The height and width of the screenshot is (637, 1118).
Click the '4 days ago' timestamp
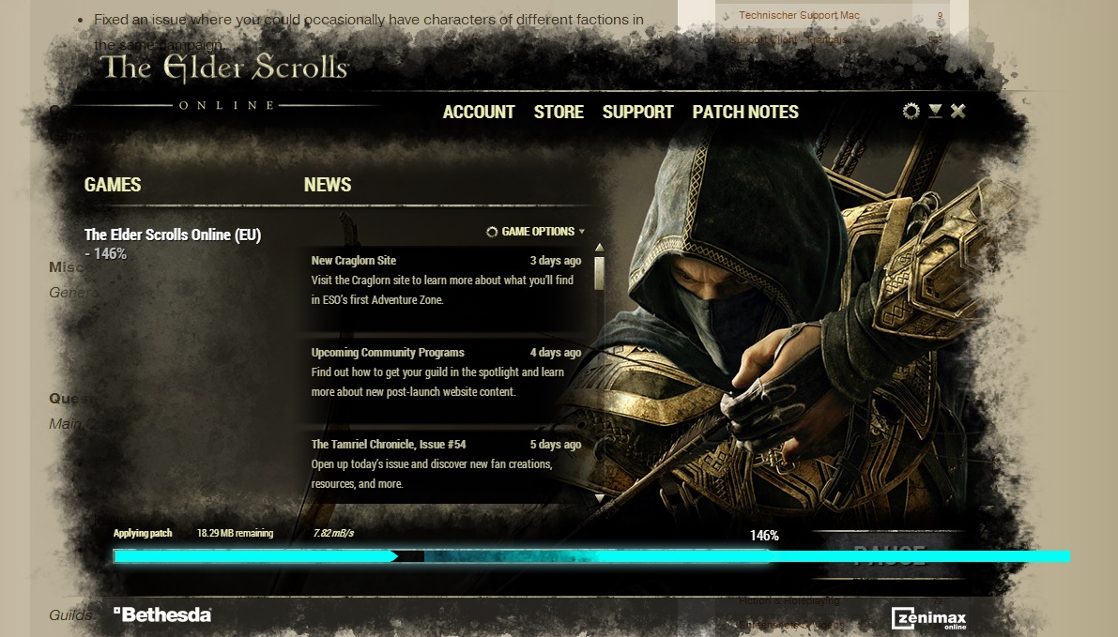(556, 353)
